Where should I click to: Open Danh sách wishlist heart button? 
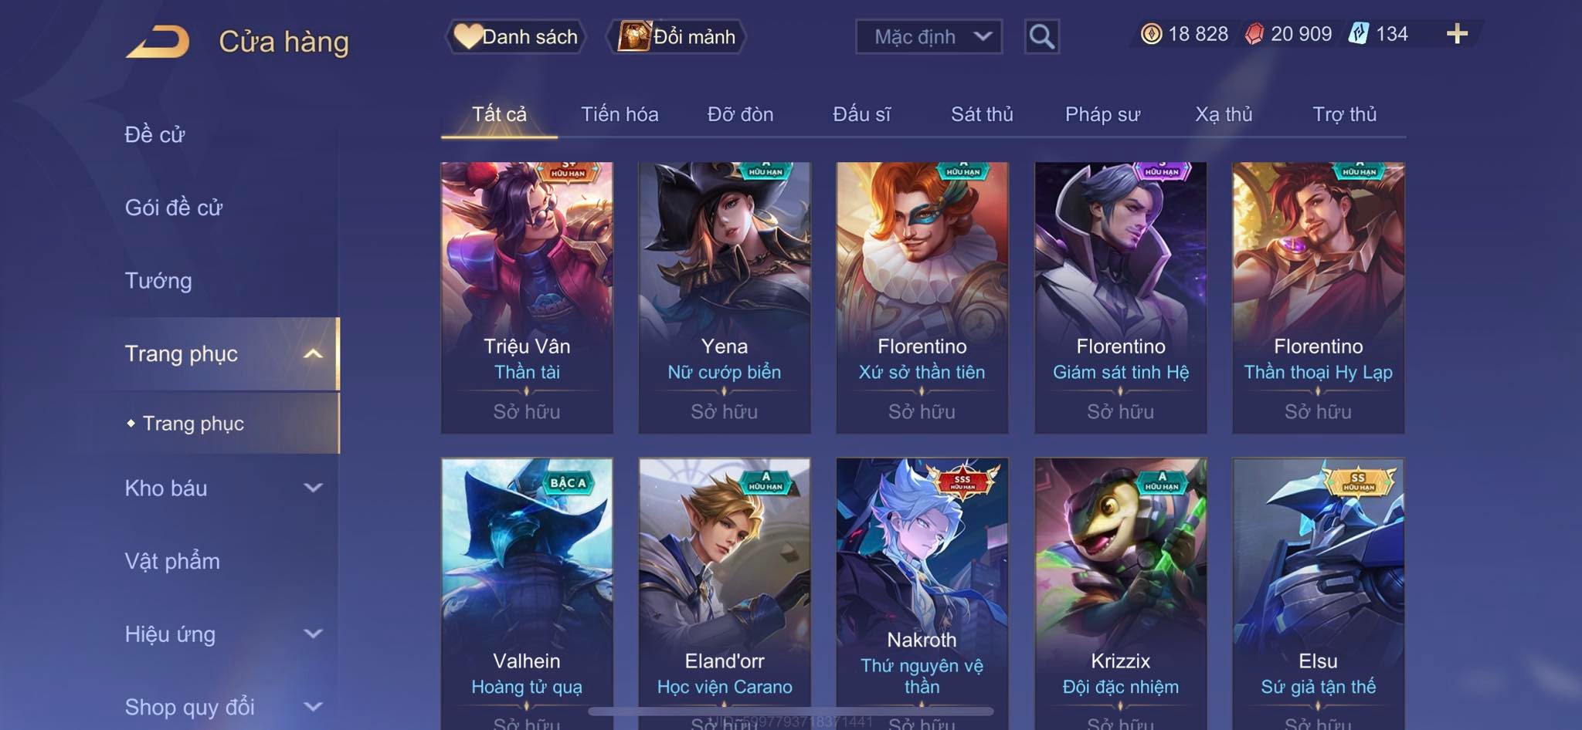pyautogui.click(x=516, y=36)
